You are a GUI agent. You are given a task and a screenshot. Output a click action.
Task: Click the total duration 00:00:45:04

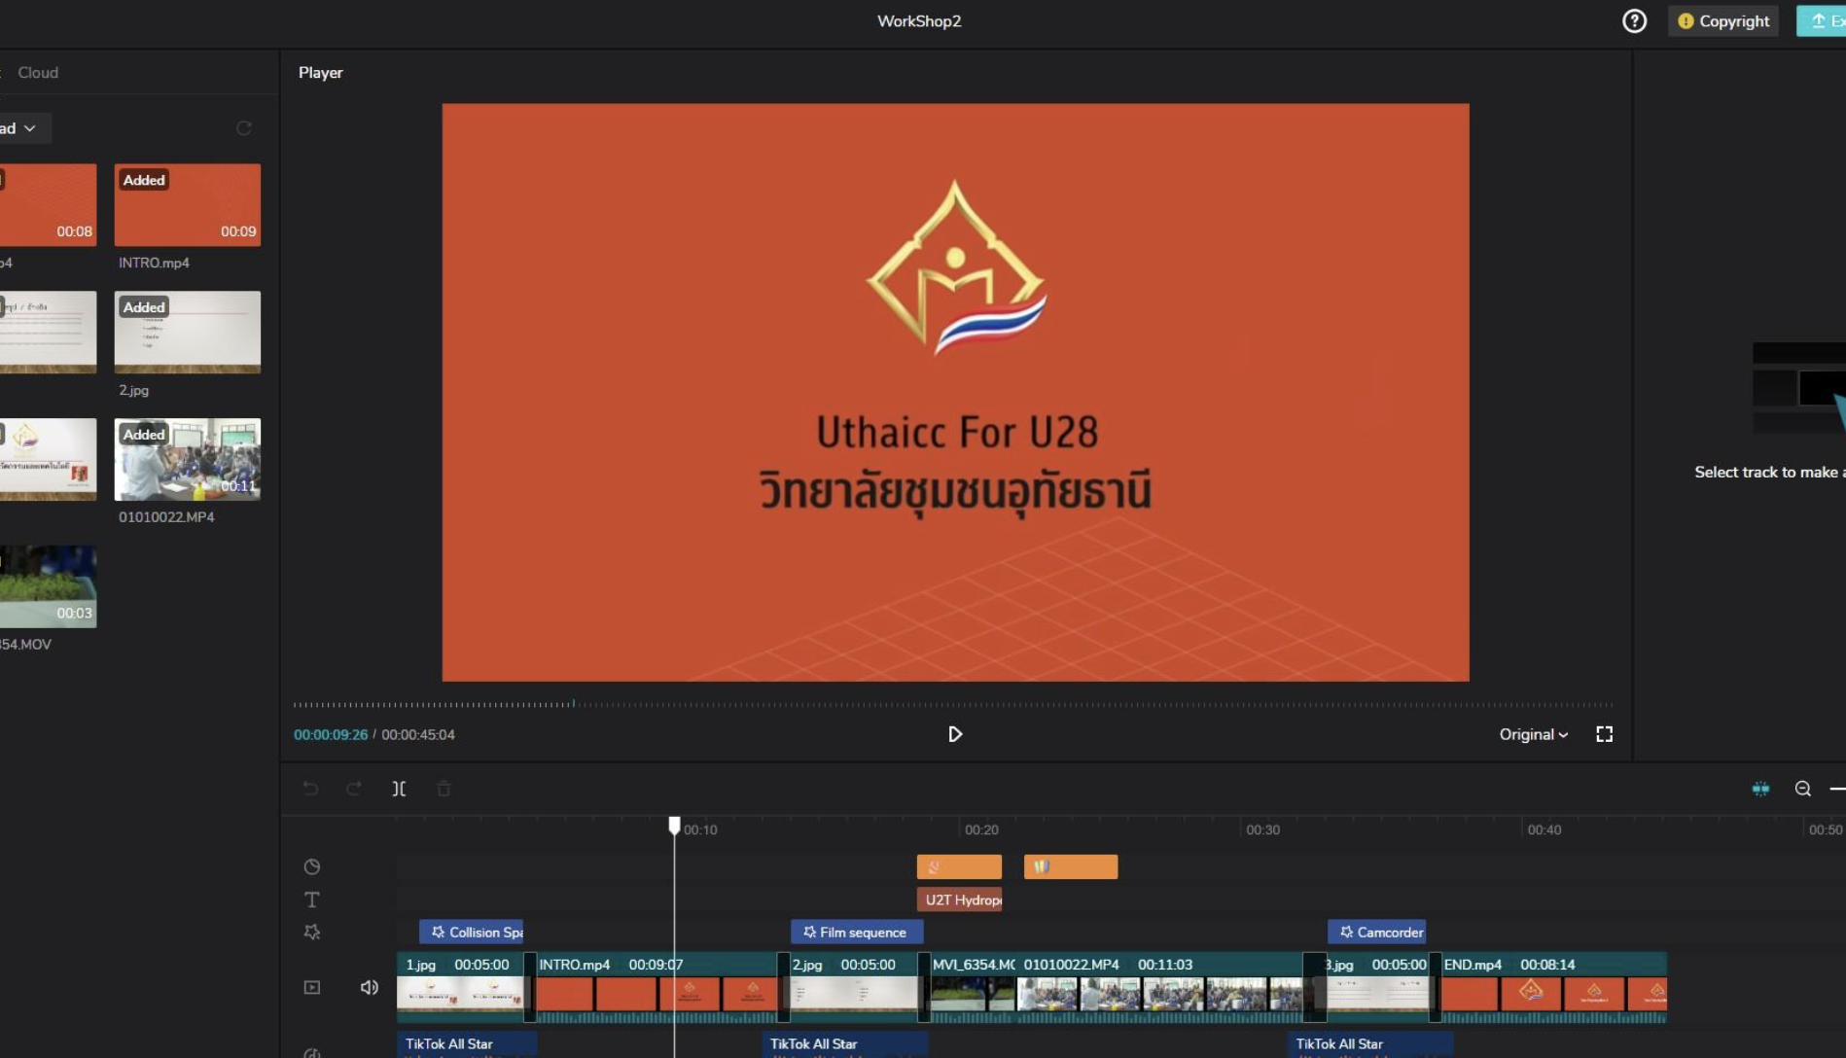tap(418, 735)
